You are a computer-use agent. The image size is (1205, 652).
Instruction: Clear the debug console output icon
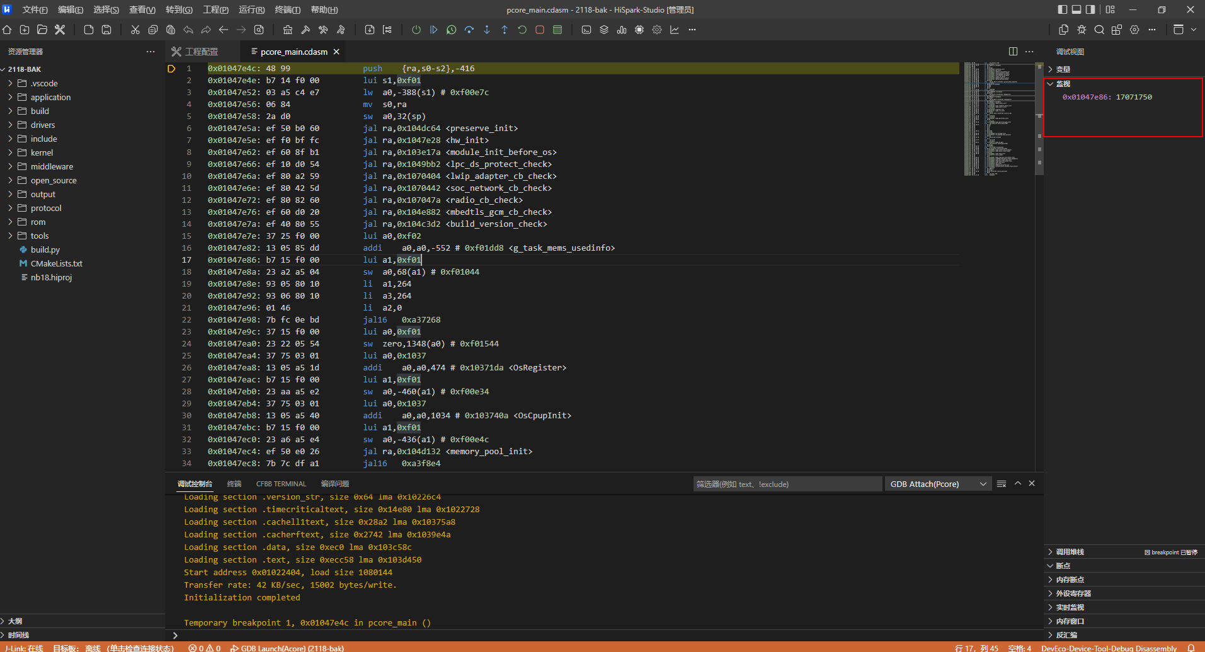1002,484
